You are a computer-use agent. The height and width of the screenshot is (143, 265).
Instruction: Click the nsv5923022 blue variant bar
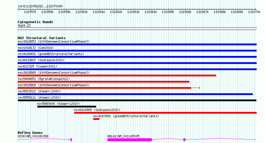click(135, 94)
